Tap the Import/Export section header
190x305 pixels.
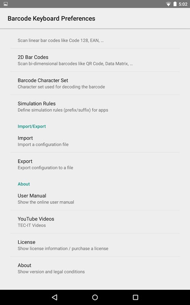pos(31,126)
